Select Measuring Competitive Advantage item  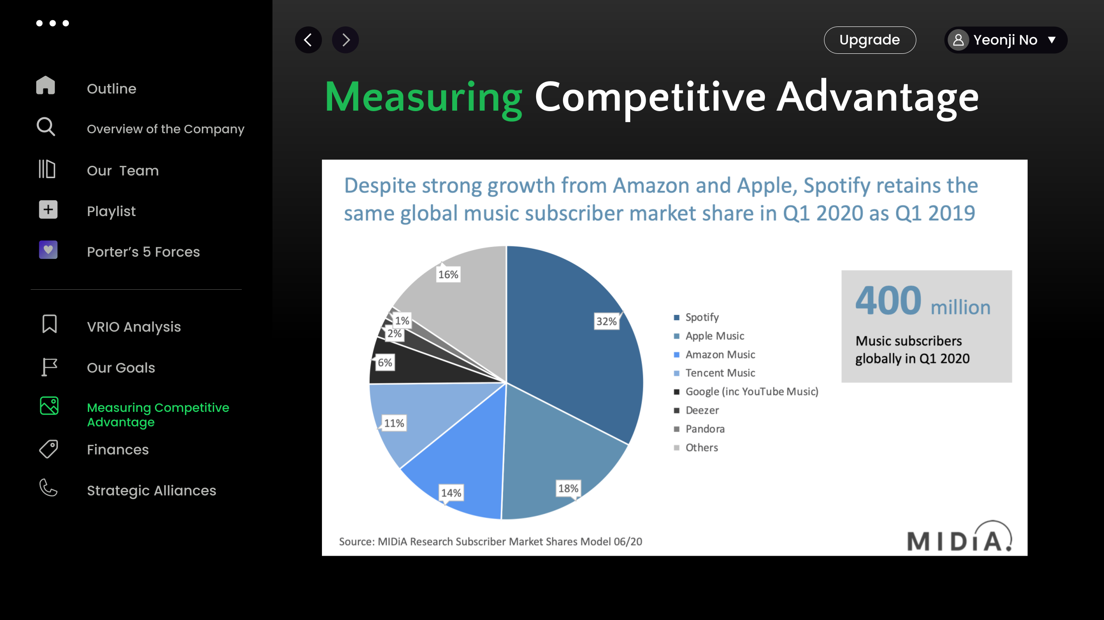[x=158, y=415]
